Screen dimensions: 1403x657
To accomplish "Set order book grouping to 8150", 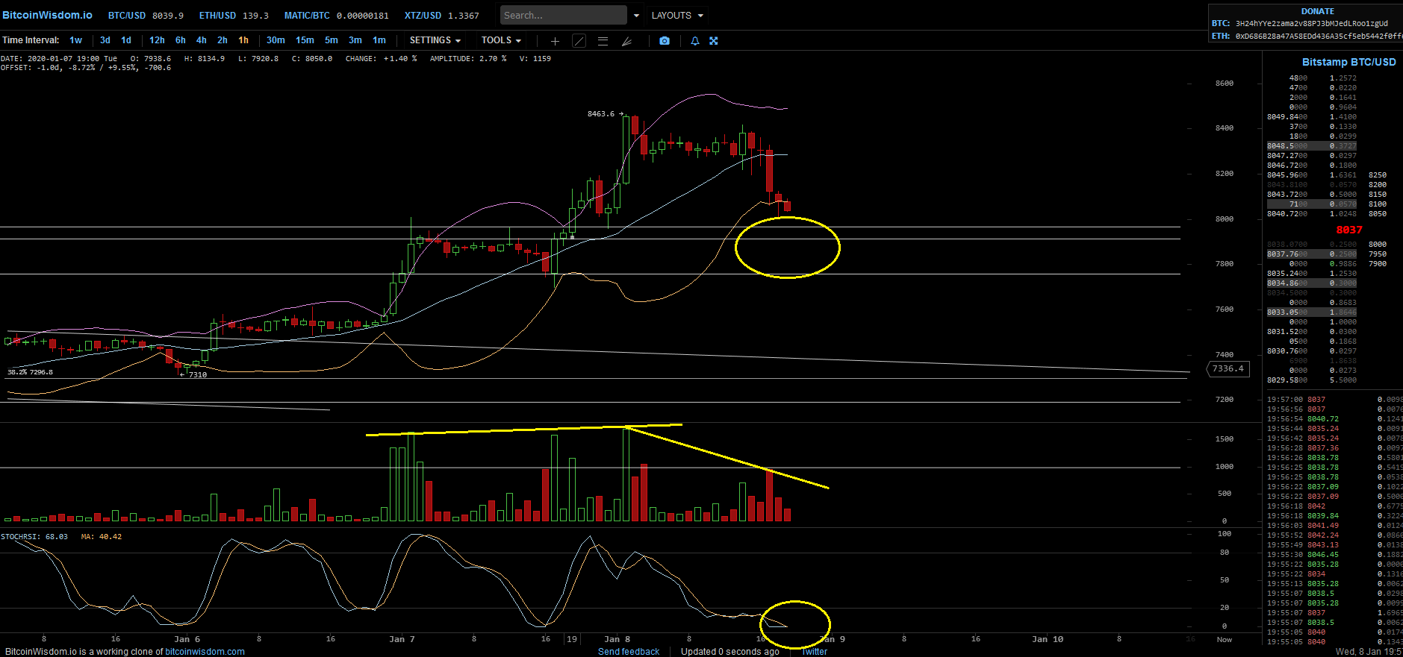I will 1378,195.
